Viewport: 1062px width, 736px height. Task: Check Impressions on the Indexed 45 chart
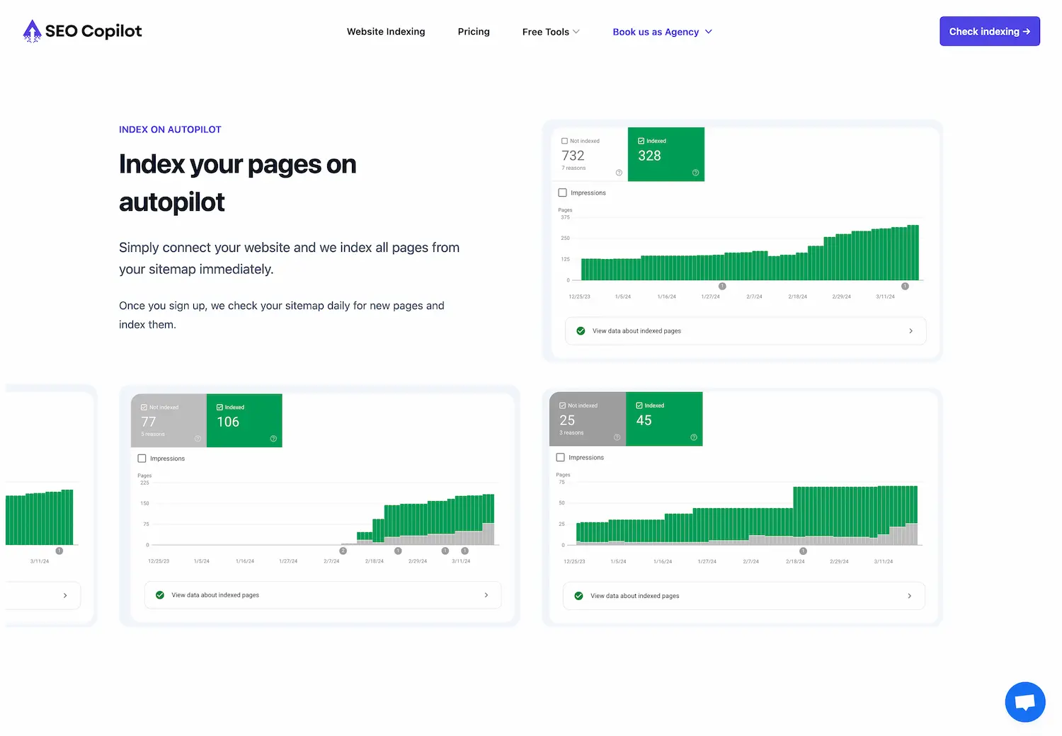(x=560, y=457)
